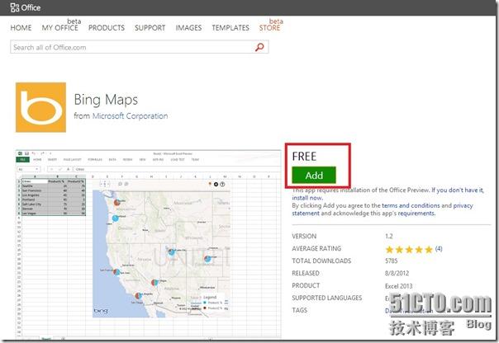
Task: Click the 8/8/2012 released date value
Action: pos(397,273)
